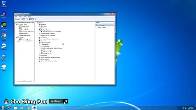Select the Task Scheduler clock icon
This screenshot has height=110, width=196.
click(x=20, y=26)
